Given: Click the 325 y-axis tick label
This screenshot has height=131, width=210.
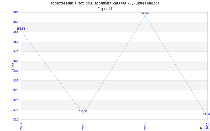Looking at the screenshot, I should point(16,90).
